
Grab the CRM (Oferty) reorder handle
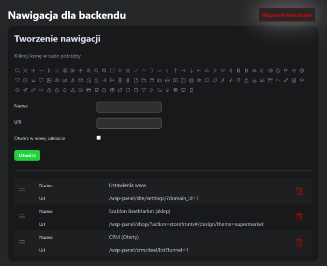coord(22,242)
